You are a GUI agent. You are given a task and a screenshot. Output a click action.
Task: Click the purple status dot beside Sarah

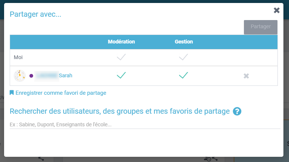[31, 76]
